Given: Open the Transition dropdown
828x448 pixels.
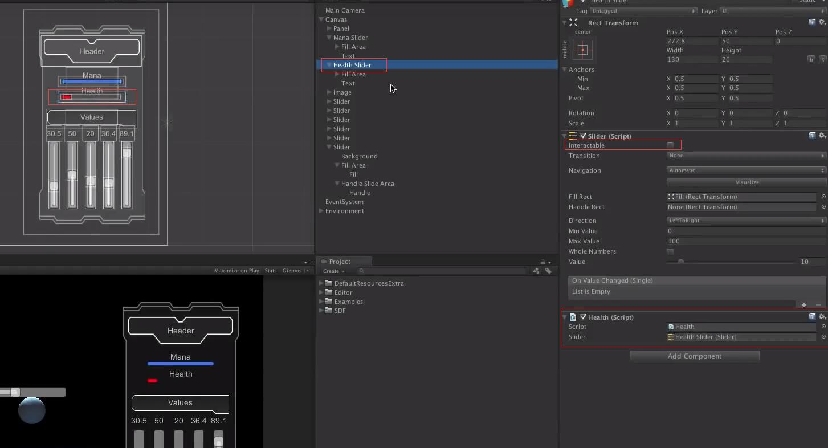Looking at the screenshot, I should (x=747, y=156).
